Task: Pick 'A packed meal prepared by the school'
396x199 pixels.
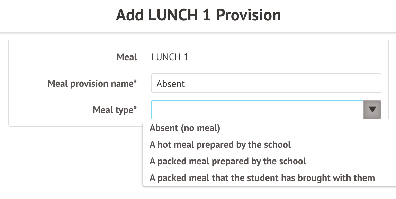Action: tap(228, 161)
